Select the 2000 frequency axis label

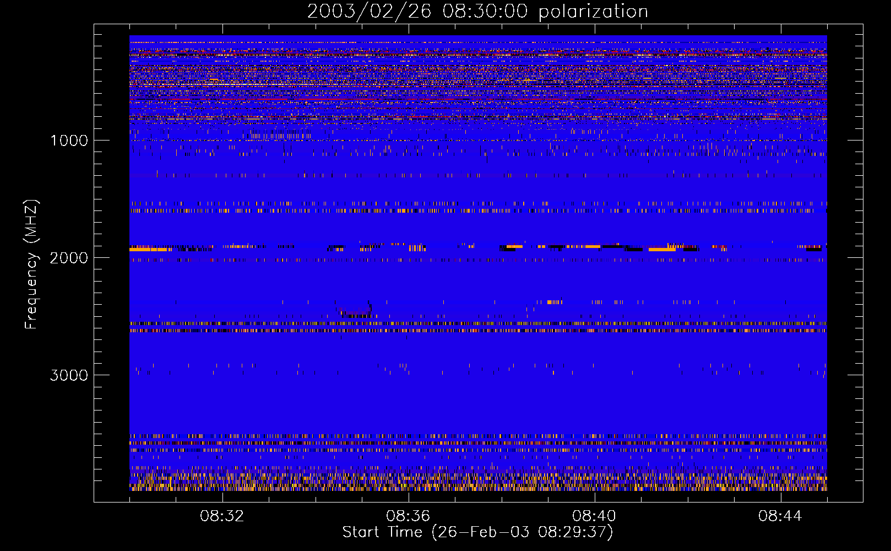click(x=69, y=258)
